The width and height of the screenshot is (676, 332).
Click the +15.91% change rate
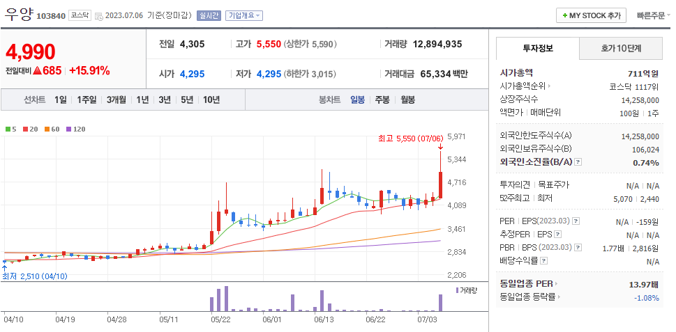pos(89,70)
